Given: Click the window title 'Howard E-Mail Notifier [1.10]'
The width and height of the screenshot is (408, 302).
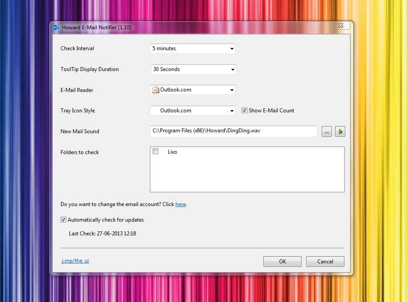Looking at the screenshot, I should 97,27.
